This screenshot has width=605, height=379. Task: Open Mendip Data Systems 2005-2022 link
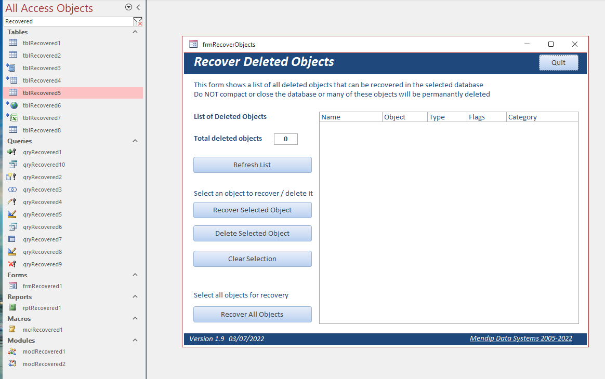click(x=521, y=338)
